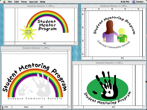Select the rainbow arc in Student Mentor 1

pos(35,71)
